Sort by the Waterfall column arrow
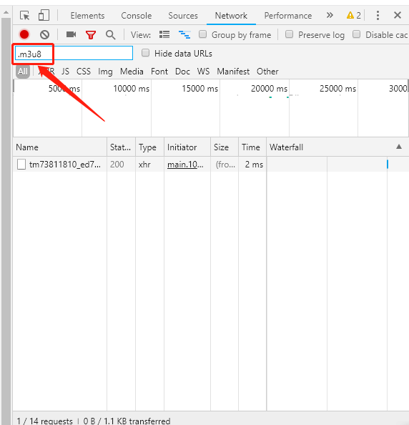This screenshot has height=425, width=409. [x=399, y=147]
